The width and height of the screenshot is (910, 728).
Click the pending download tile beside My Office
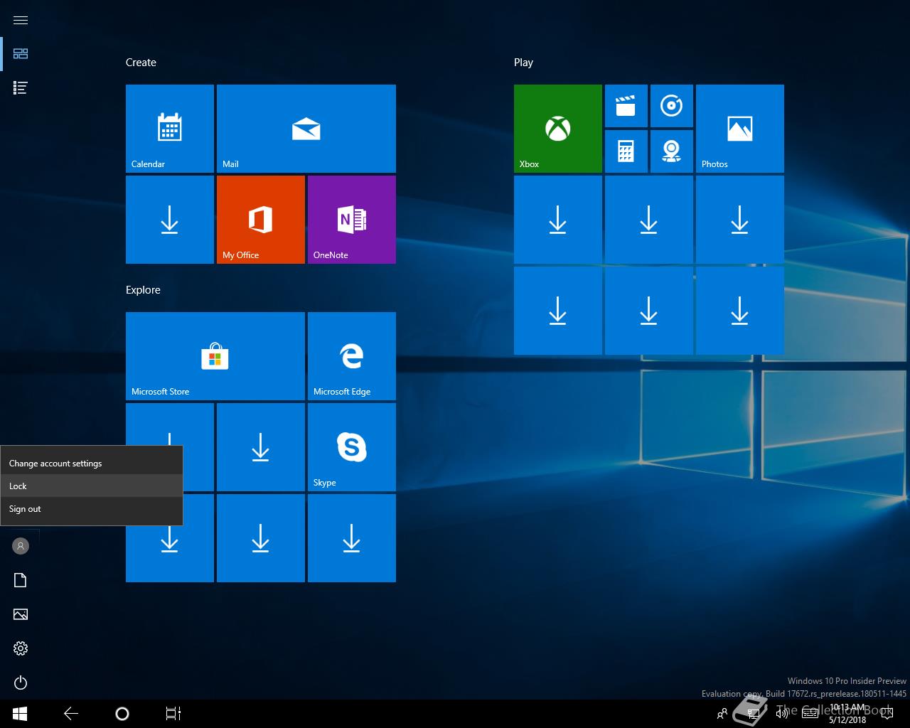(170, 220)
